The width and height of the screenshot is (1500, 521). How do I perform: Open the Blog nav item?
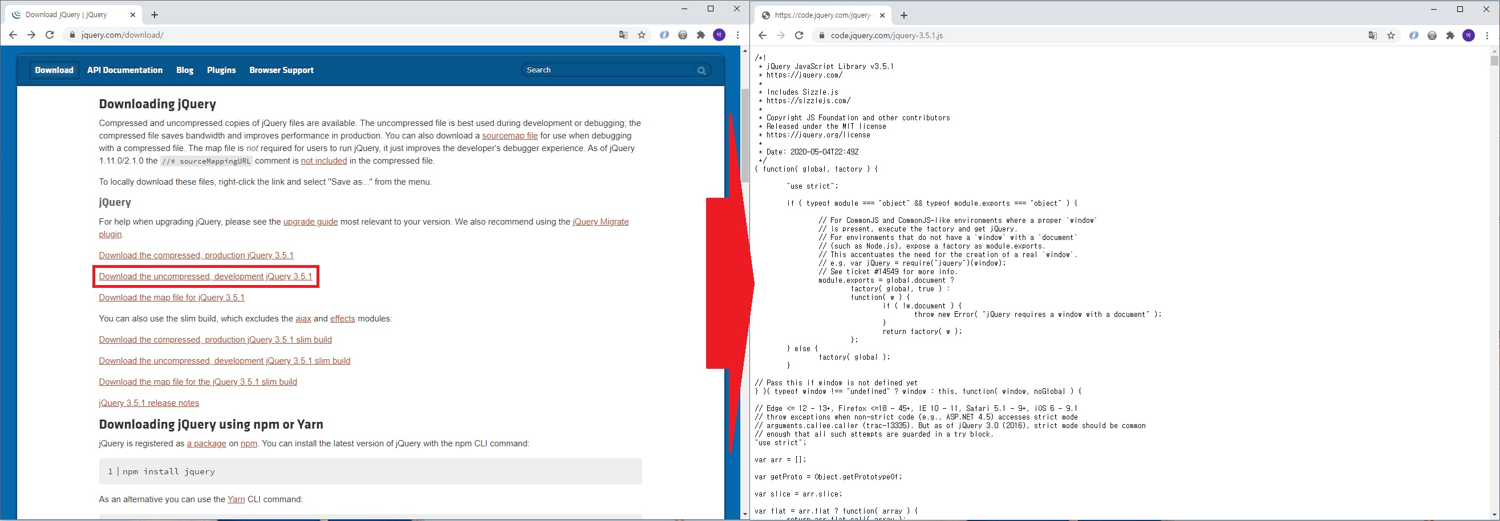[185, 70]
